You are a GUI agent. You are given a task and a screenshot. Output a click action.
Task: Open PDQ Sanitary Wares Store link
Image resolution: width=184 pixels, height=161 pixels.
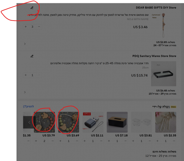pyautogui.click(x=154, y=56)
